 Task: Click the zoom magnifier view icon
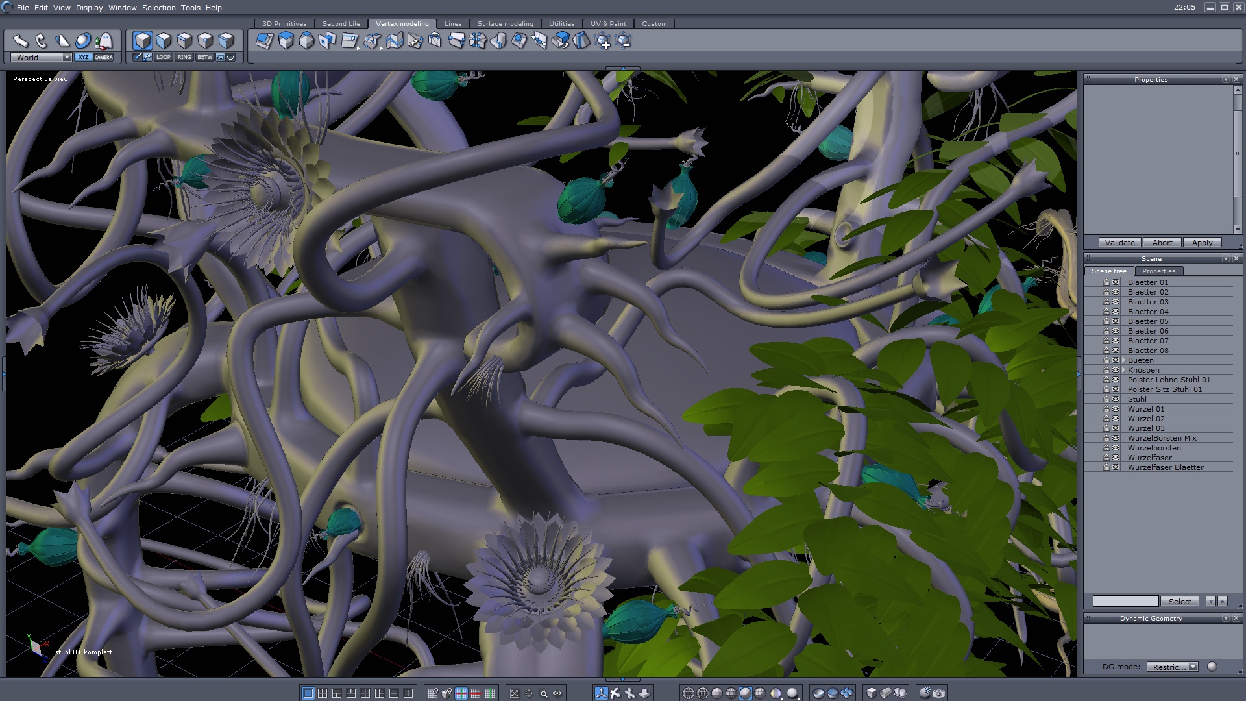coord(544,693)
